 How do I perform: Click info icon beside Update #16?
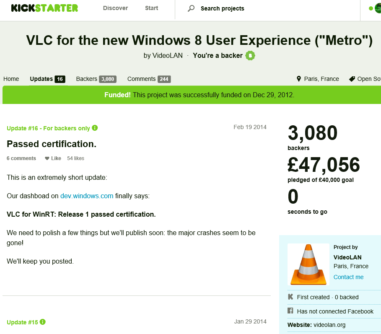(x=95, y=128)
